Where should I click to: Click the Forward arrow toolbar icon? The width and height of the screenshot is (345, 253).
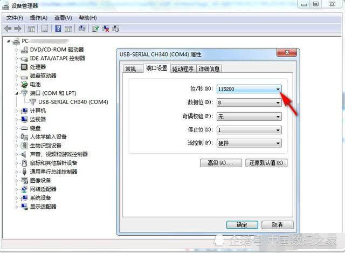(18, 29)
